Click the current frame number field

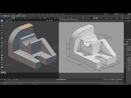pos(106,79)
